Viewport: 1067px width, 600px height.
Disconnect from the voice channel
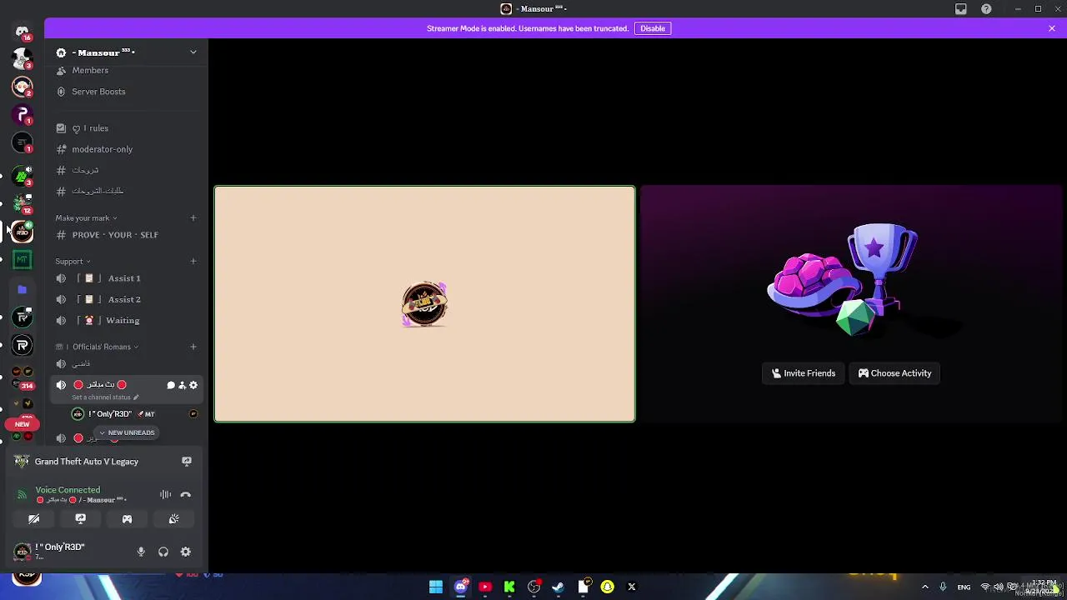tap(185, 495)
